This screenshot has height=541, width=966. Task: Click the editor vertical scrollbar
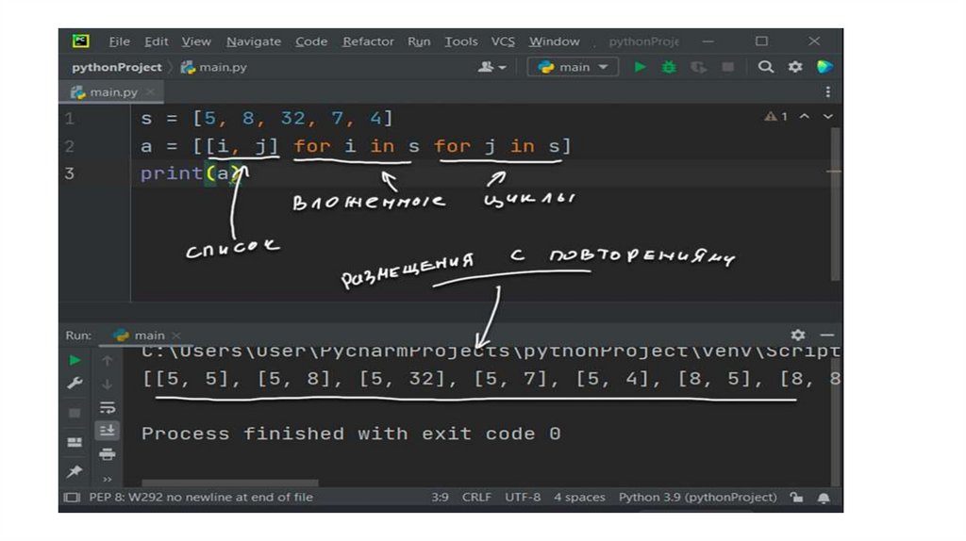coord(836,203)
